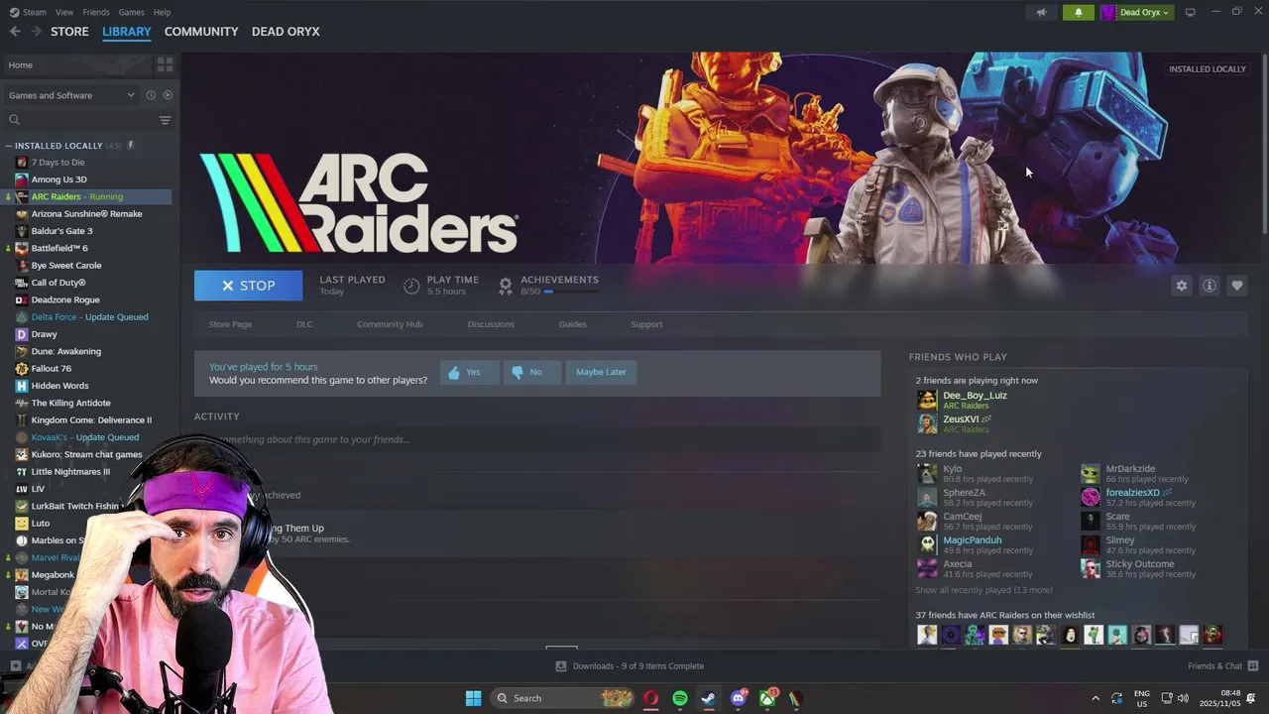Open the green notifications bell
This screenshot has width=1269, height=714.
pos(1079,12)
